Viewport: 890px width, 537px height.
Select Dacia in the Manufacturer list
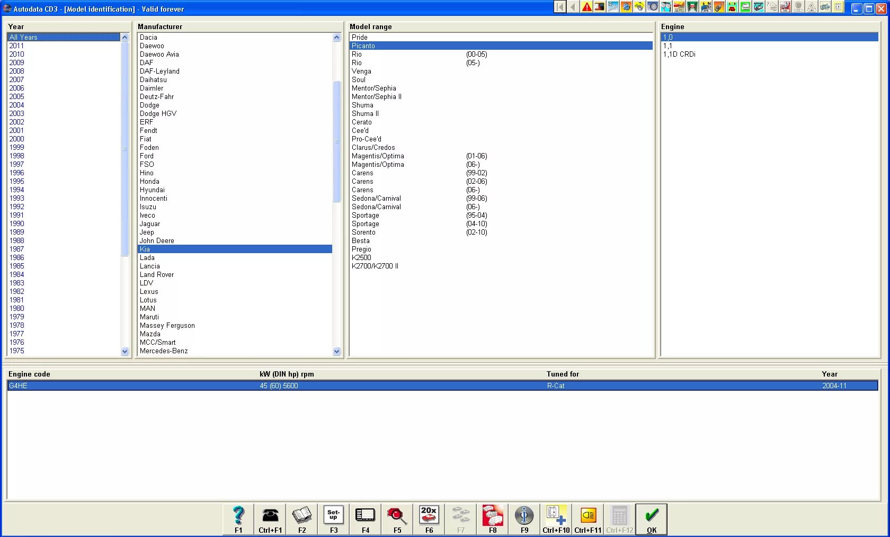coord(235,38)
